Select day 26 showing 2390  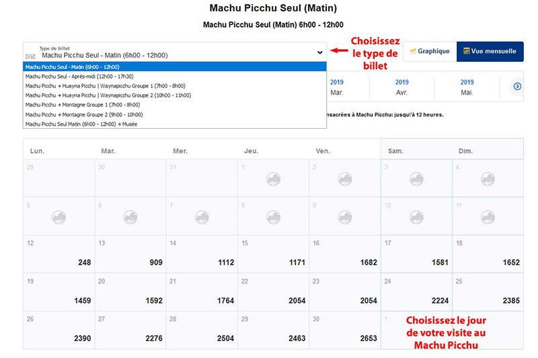59,330
